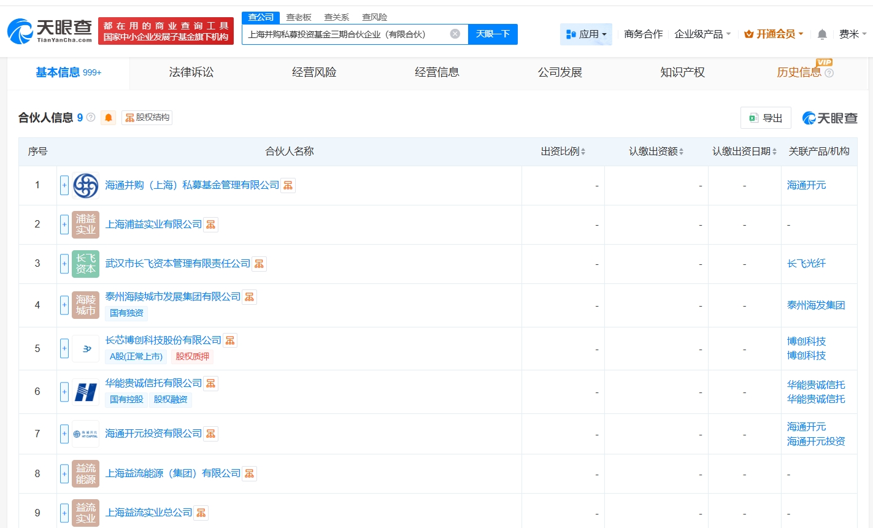Switch to the 法律诉讼 tab
Screen dimensions: 873x528
pos(191,72)
